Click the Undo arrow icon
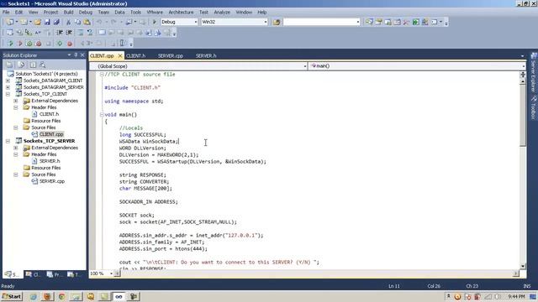538x302 pixels. coord(99,22)
